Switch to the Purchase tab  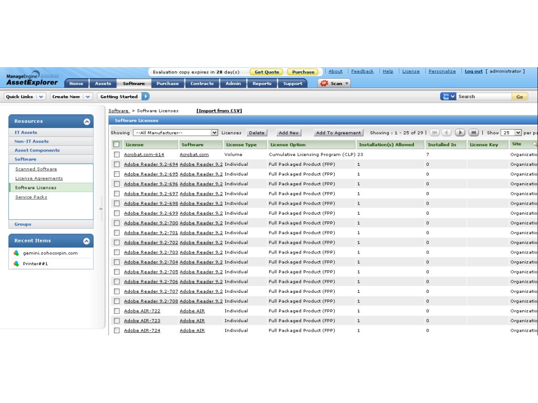pyautogui.click(x=168, y=83)
